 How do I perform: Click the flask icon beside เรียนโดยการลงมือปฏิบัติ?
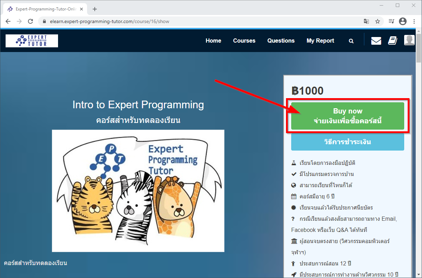coord(294,163)
